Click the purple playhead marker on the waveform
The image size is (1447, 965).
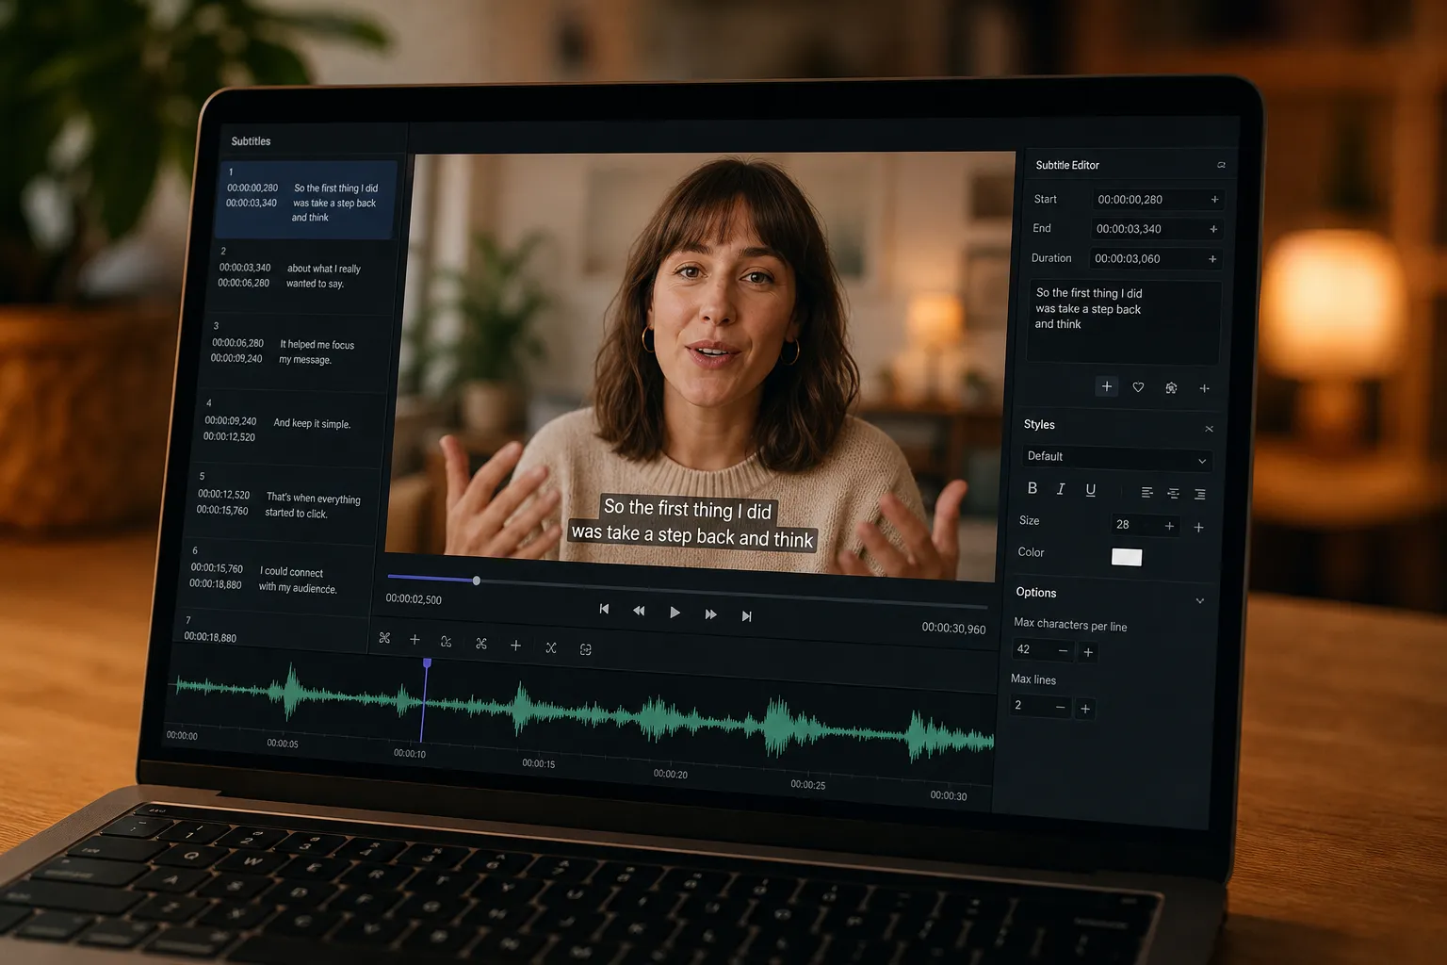(x=427, y=663)
